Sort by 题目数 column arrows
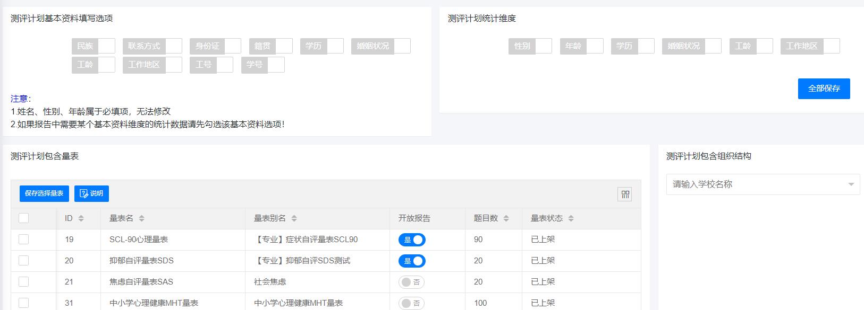864x310 pixels. point(506,218)
